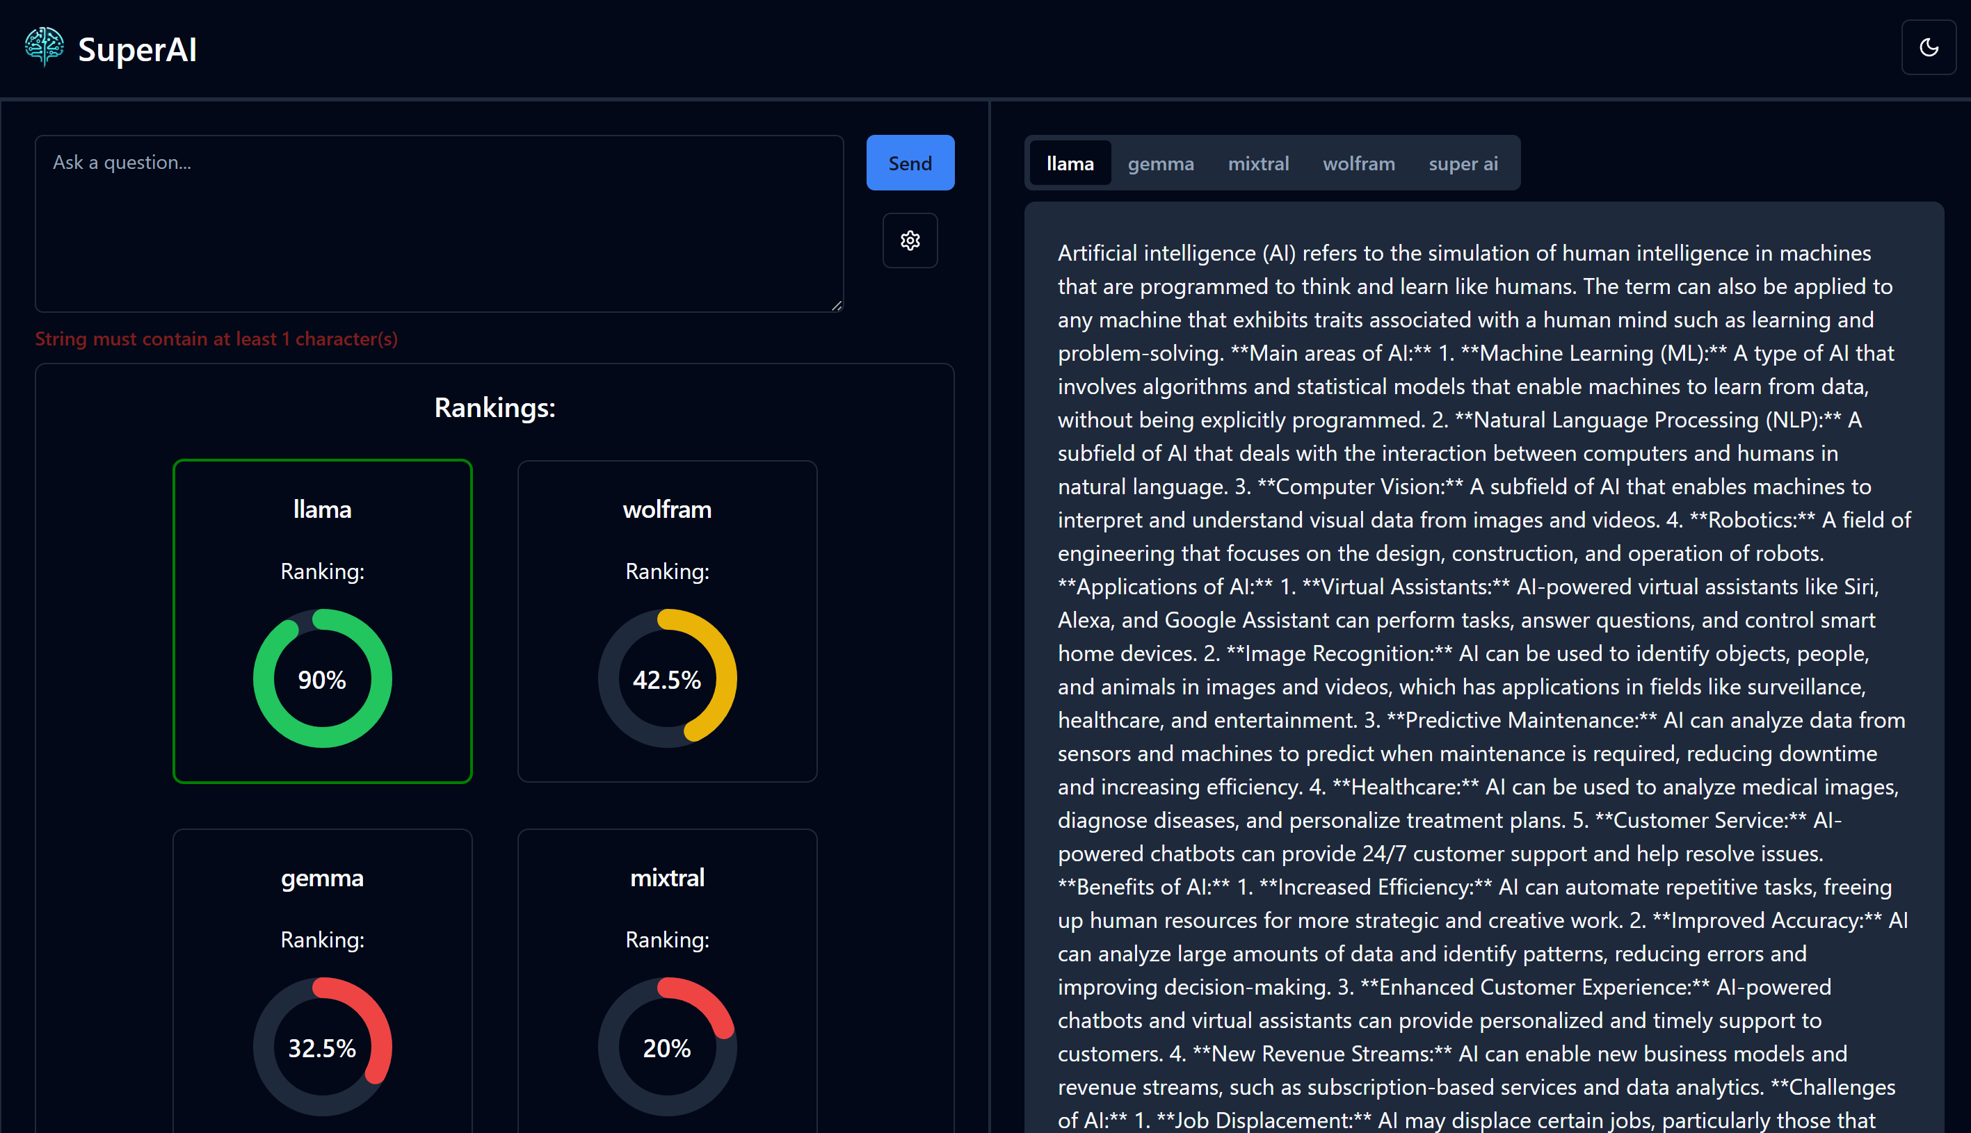Viewport: 1971px width, 1133px height.
Task: Click the gemma 32.5% red progress ring
Action: (322, 1047)
